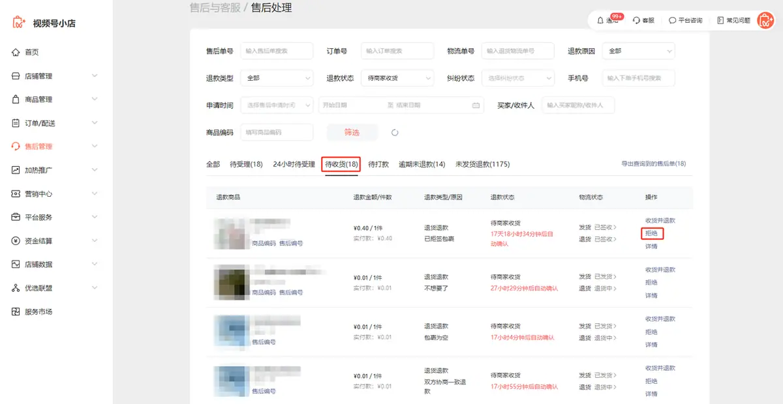Screen dimensions: 783x404
Task: Click the 视频号小店 logo icon
Action: click(19, 23)
